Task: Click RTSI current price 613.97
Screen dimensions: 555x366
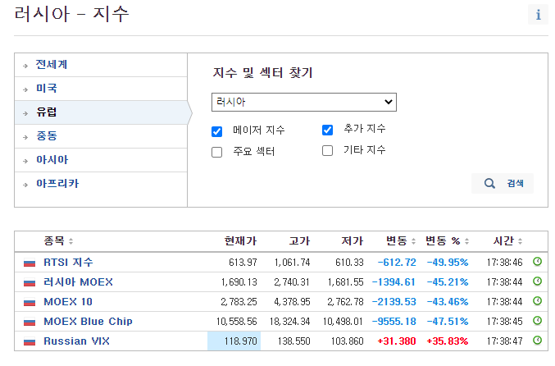Action: (x=243, y=263)
